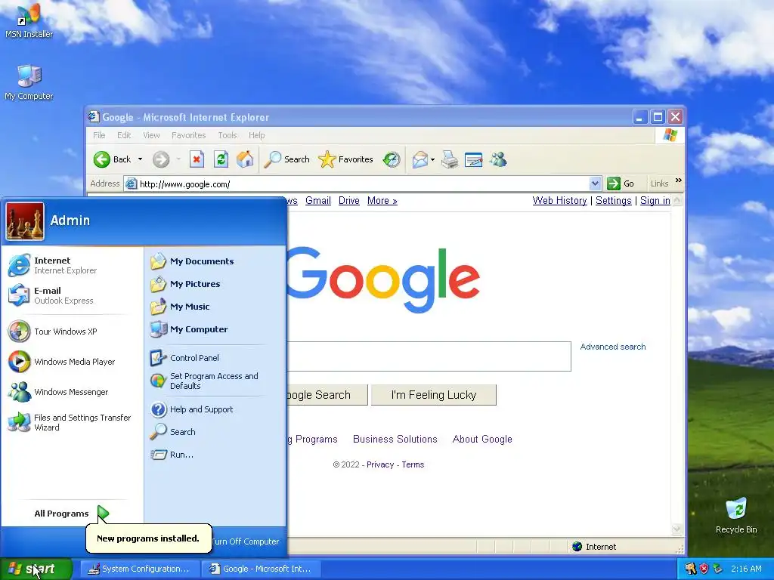
Task: Open the Search pane from IE toolbar
Action: coord(286,159)
